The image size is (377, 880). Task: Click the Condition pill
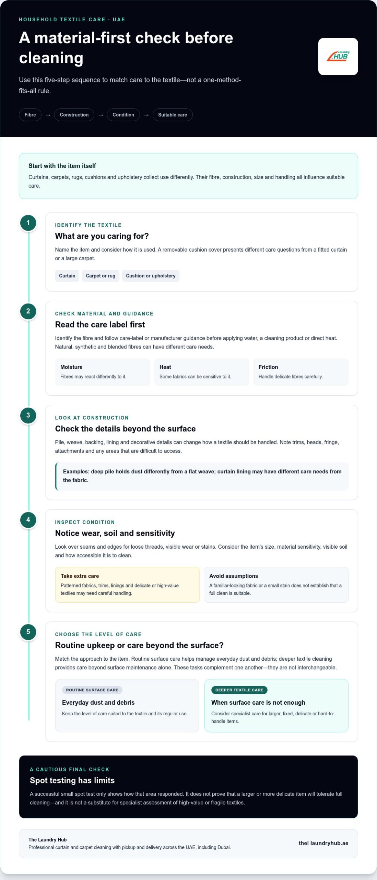click(123, 115)
